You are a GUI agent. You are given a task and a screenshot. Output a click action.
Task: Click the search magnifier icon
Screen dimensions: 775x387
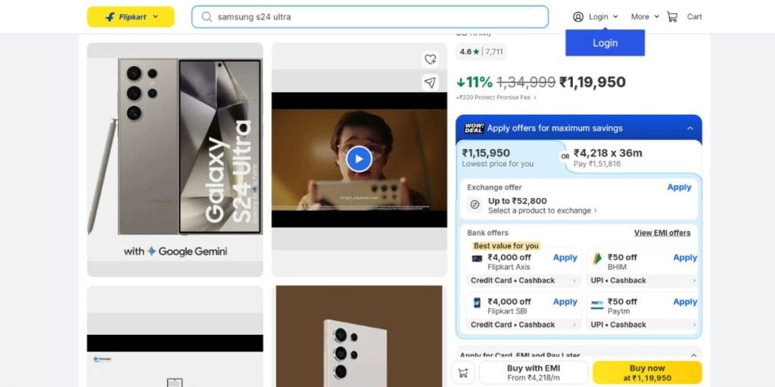[207, 17]
